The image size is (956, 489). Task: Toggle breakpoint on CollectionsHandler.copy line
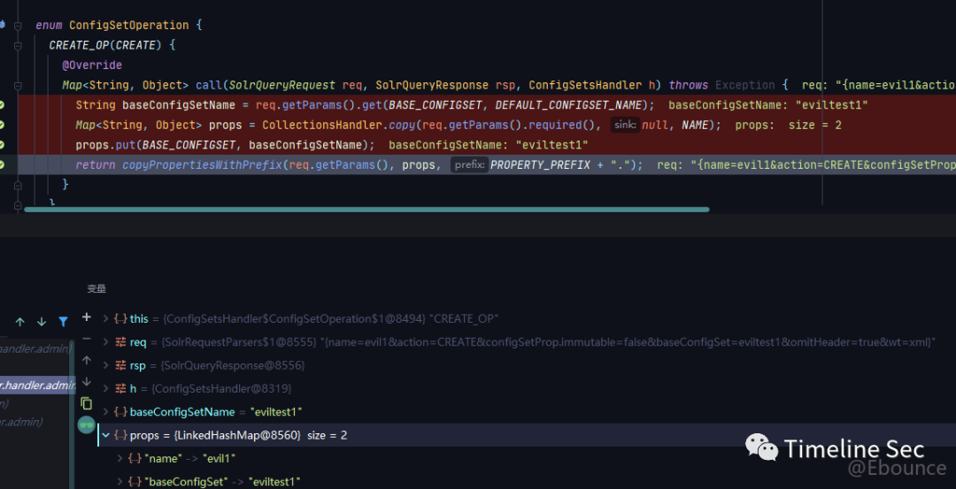(1, 125)
